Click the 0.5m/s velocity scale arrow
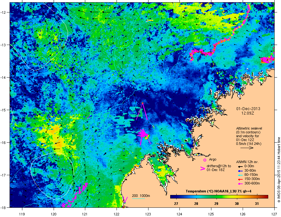This screenshot has height=217, width=281. 247,148
